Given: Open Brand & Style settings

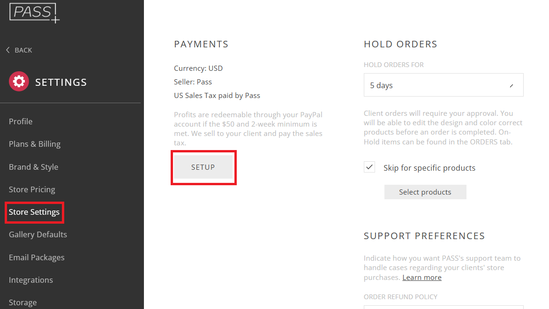Looking at the screenshot, I should click(34, 167).
